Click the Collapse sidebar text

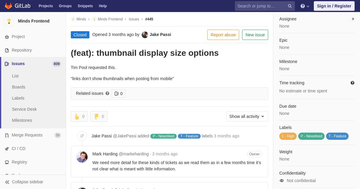point(28,182)
